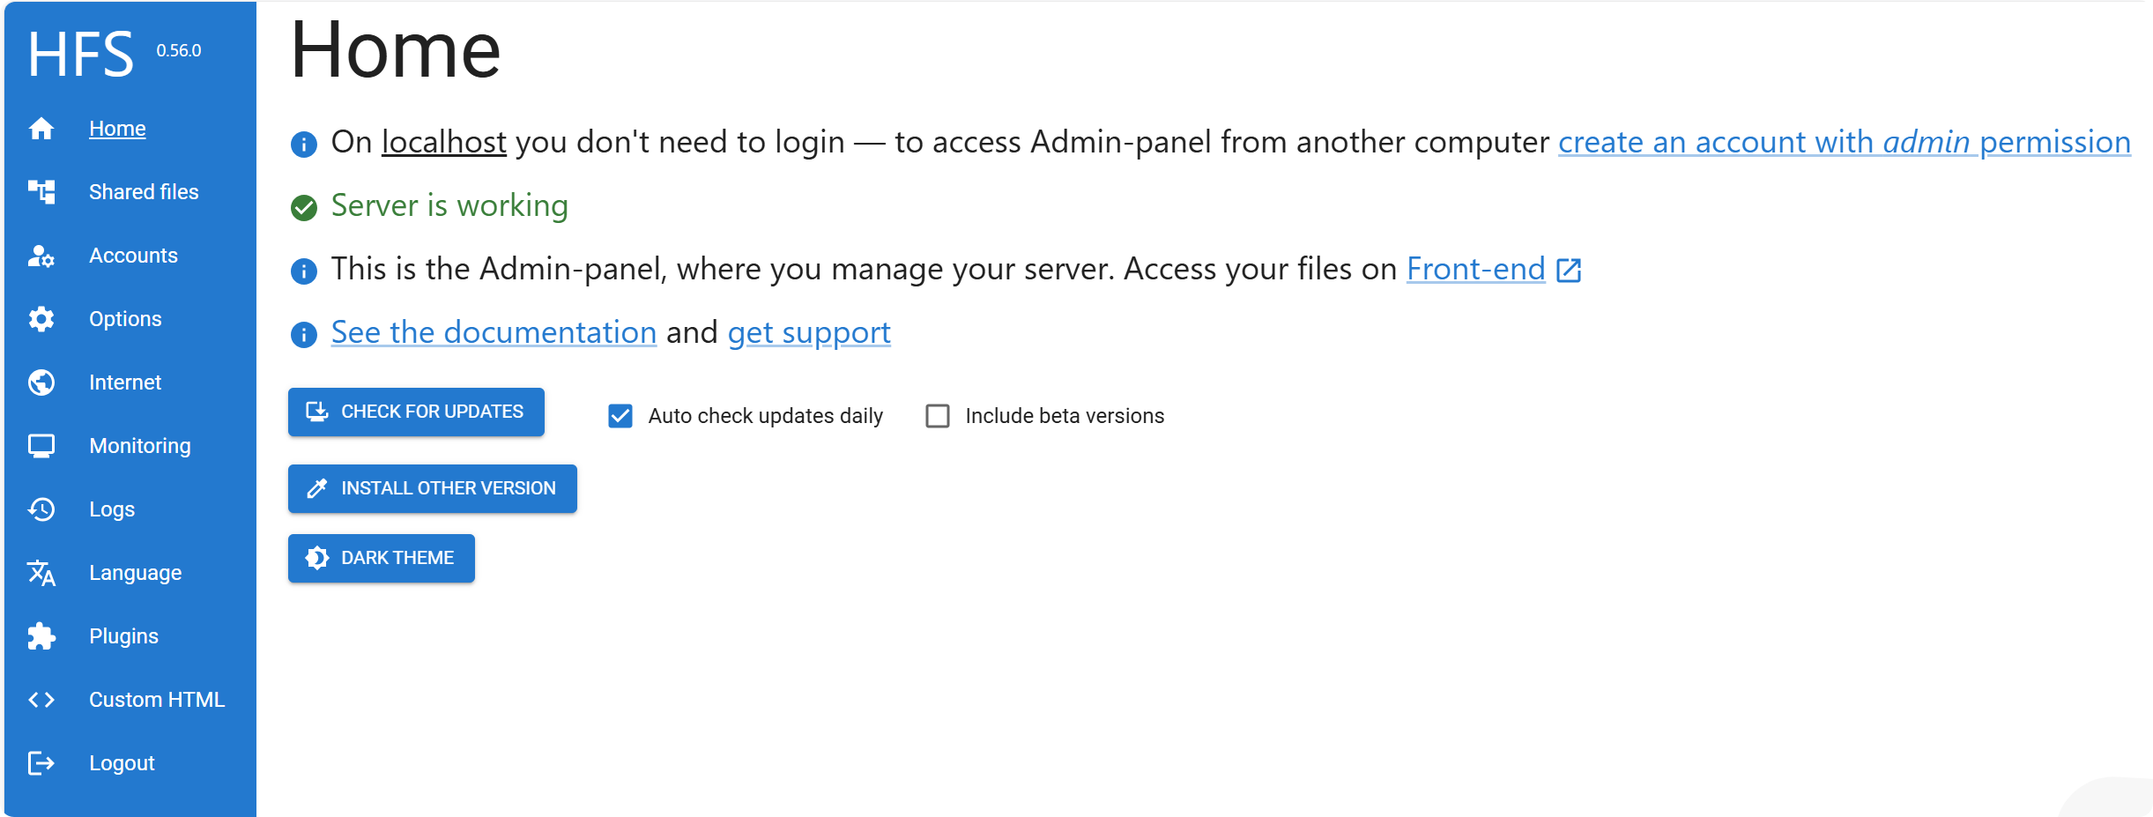
Task: Click the Custom HTML code brackets icon
Action: (41, 700)
